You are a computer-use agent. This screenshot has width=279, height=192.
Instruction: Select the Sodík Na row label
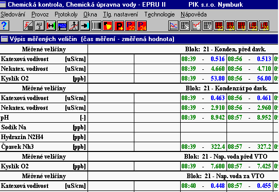pos(43,127)
